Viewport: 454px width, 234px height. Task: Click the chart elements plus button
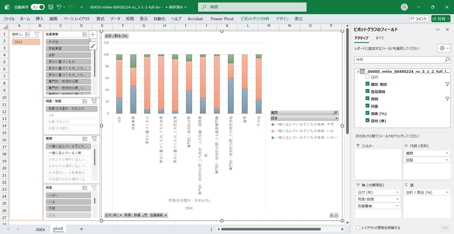(93, 35)
